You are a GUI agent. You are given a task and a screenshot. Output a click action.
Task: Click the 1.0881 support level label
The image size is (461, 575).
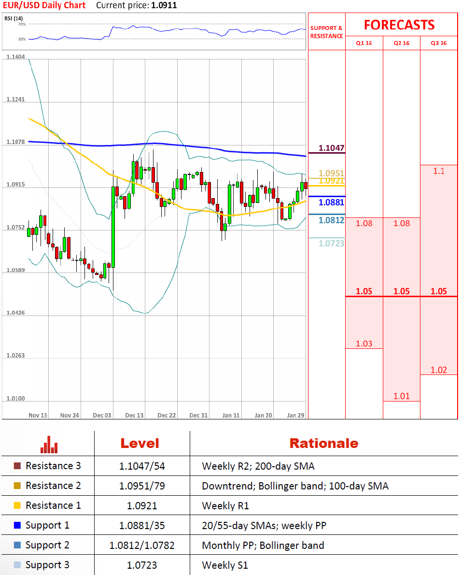tap(331, 202)
